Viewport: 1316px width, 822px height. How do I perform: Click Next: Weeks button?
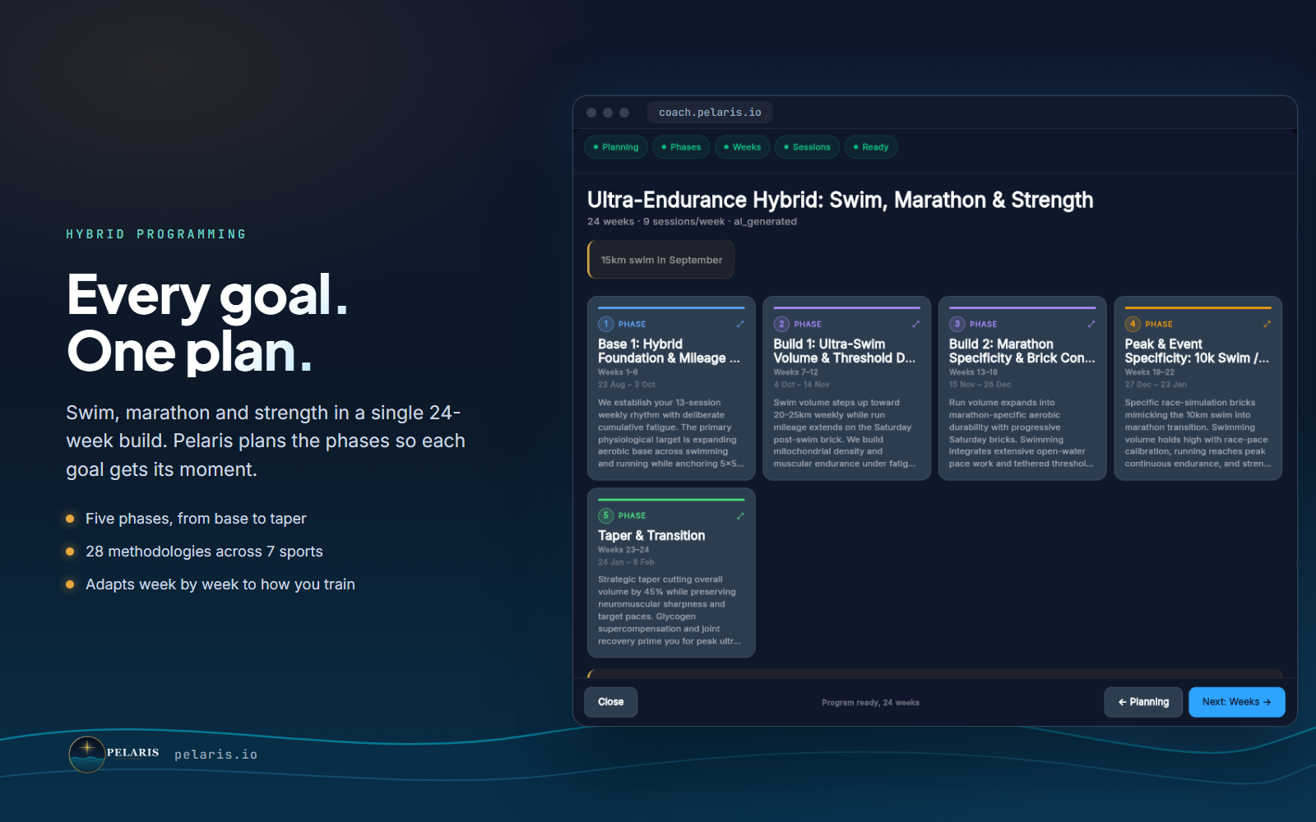1237,702
